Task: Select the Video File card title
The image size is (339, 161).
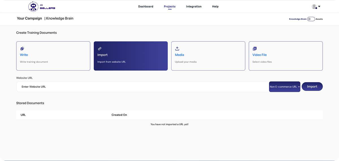Action: point(259,55)
